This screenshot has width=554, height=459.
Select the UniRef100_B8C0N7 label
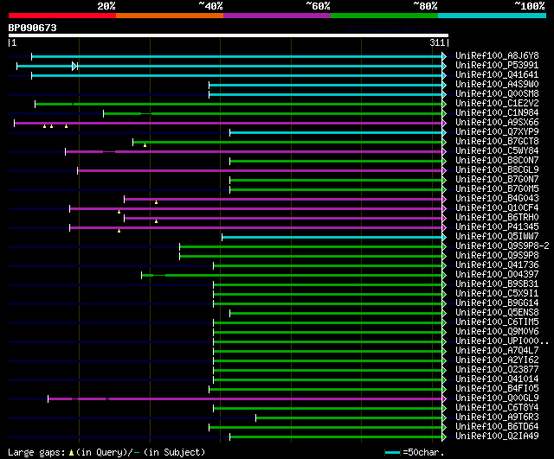497,161
